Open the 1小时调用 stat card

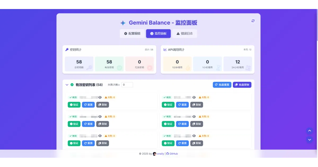pos(207,64)
